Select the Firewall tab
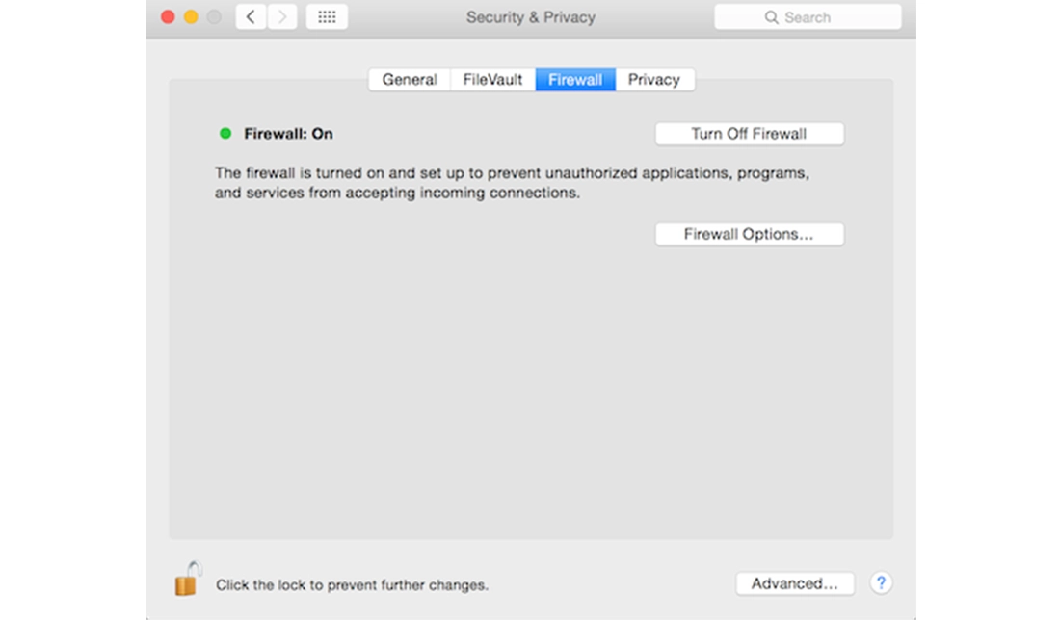Screen dimensions: 1060x620 pyautogui.click(x=575, y=80)
